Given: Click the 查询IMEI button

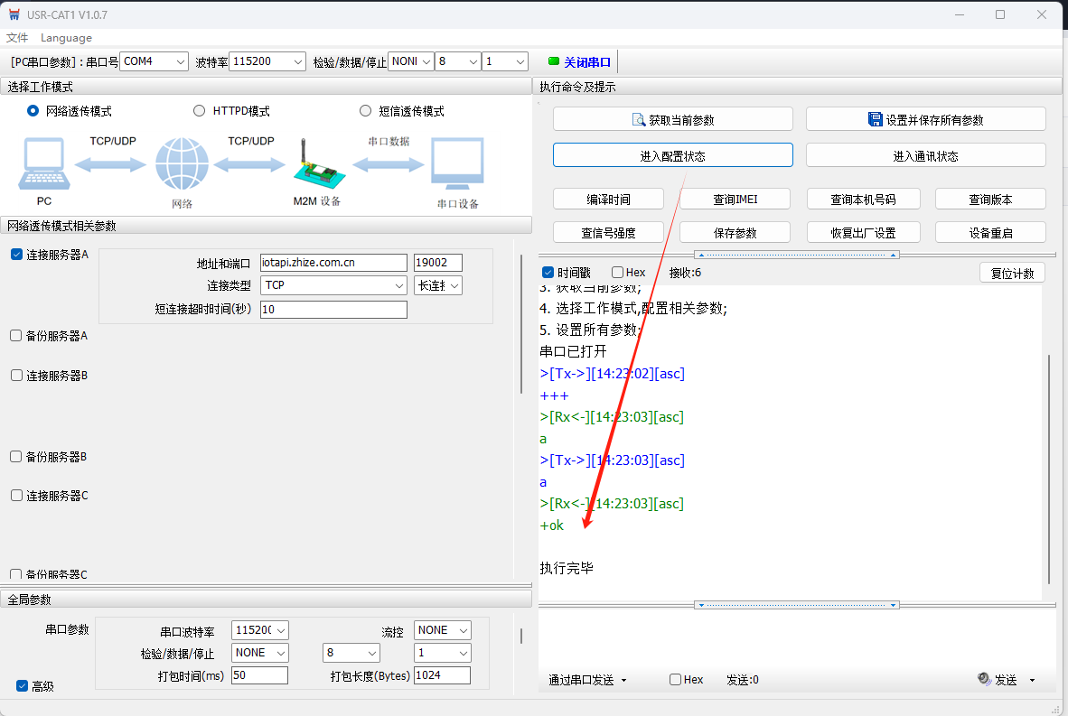Looking at the screenshot, I should pyautogui.click(x=735, y=199).
